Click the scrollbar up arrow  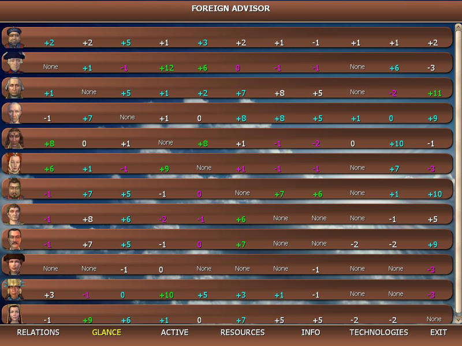coord(457,27)
